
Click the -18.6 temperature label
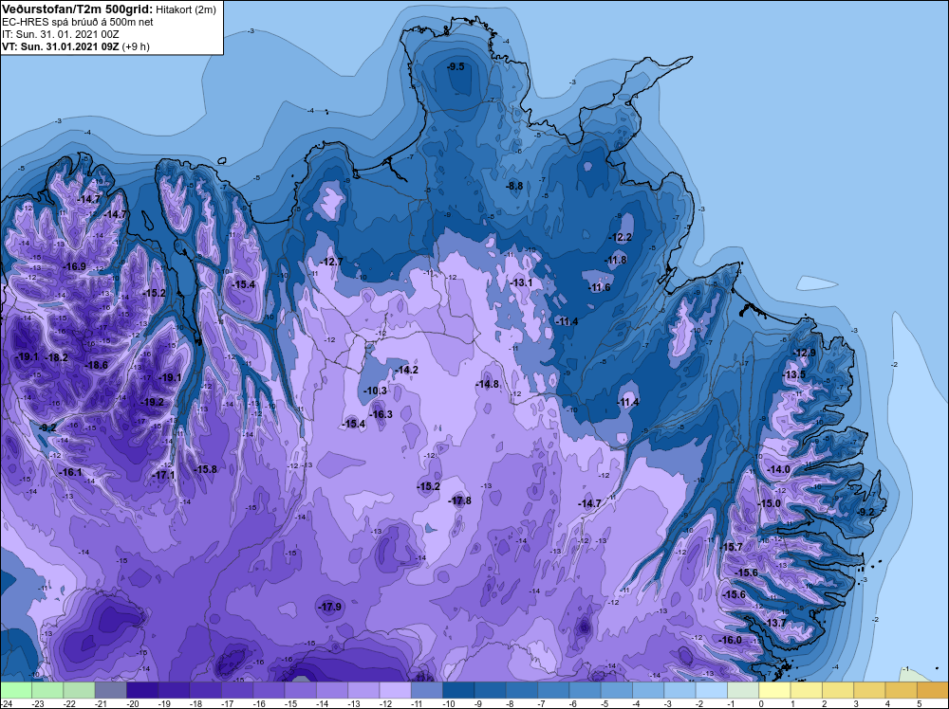coord(96,365)
